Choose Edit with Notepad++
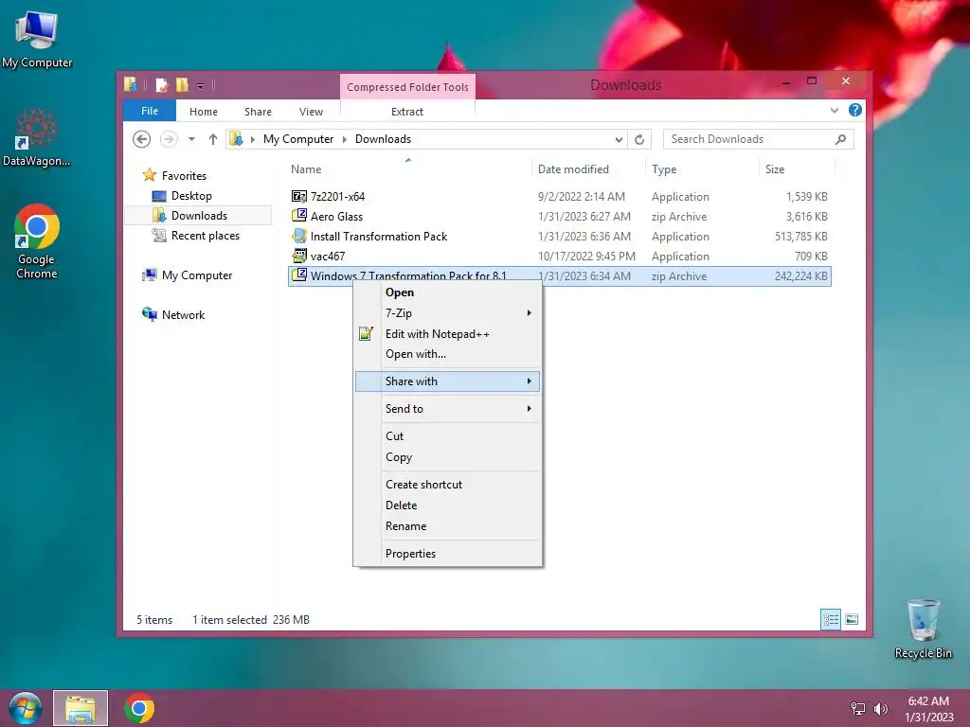Viewport: 970px width, 727px height. pos(447,334)
